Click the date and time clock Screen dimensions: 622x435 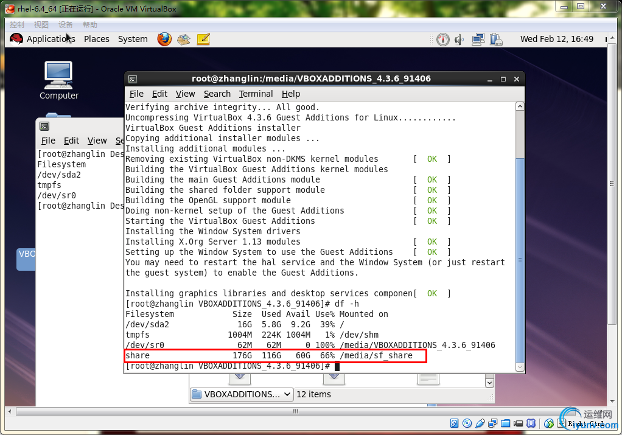(x=556, y=39)
